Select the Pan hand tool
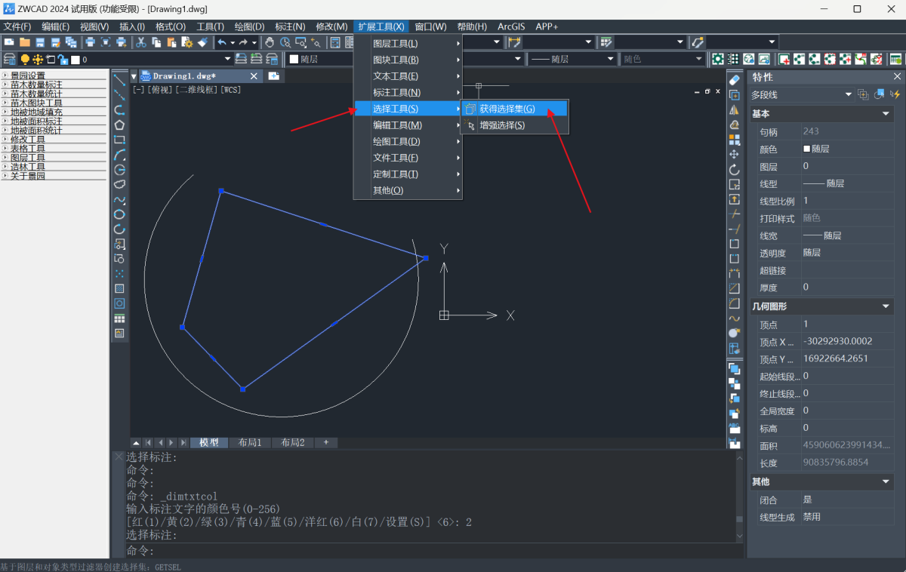This screenshot has width=906, height=572. (x=270, y=42)
